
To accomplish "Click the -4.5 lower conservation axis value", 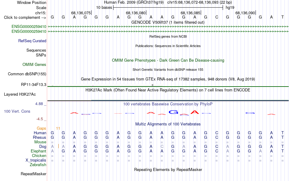I will 40,119.
